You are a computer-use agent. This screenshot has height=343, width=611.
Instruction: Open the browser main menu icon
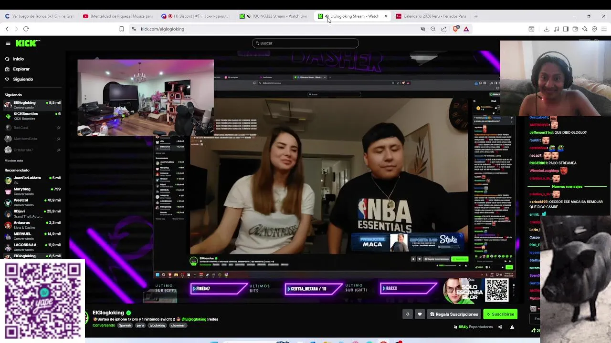[x=604, y=29]
